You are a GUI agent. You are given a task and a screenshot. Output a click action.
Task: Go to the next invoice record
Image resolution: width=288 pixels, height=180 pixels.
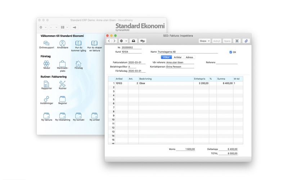114,41
